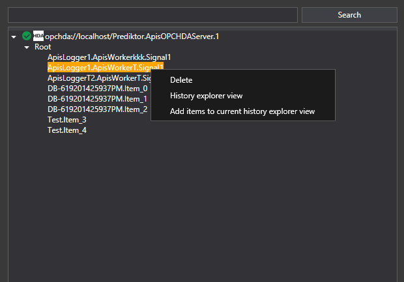Select ApisLogger1.ApisWorkerkkk.Signal1 item
This screenshot has height=282, width=404.
(x=109, y=57)
